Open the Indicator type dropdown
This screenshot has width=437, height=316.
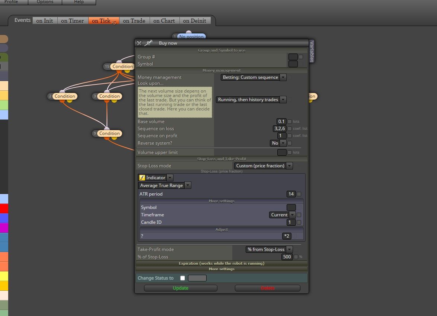coord(156,178)
